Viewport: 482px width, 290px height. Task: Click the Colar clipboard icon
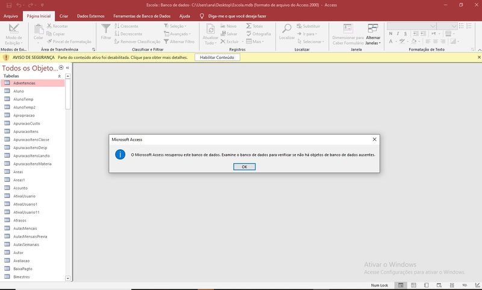tap(39, 29)
